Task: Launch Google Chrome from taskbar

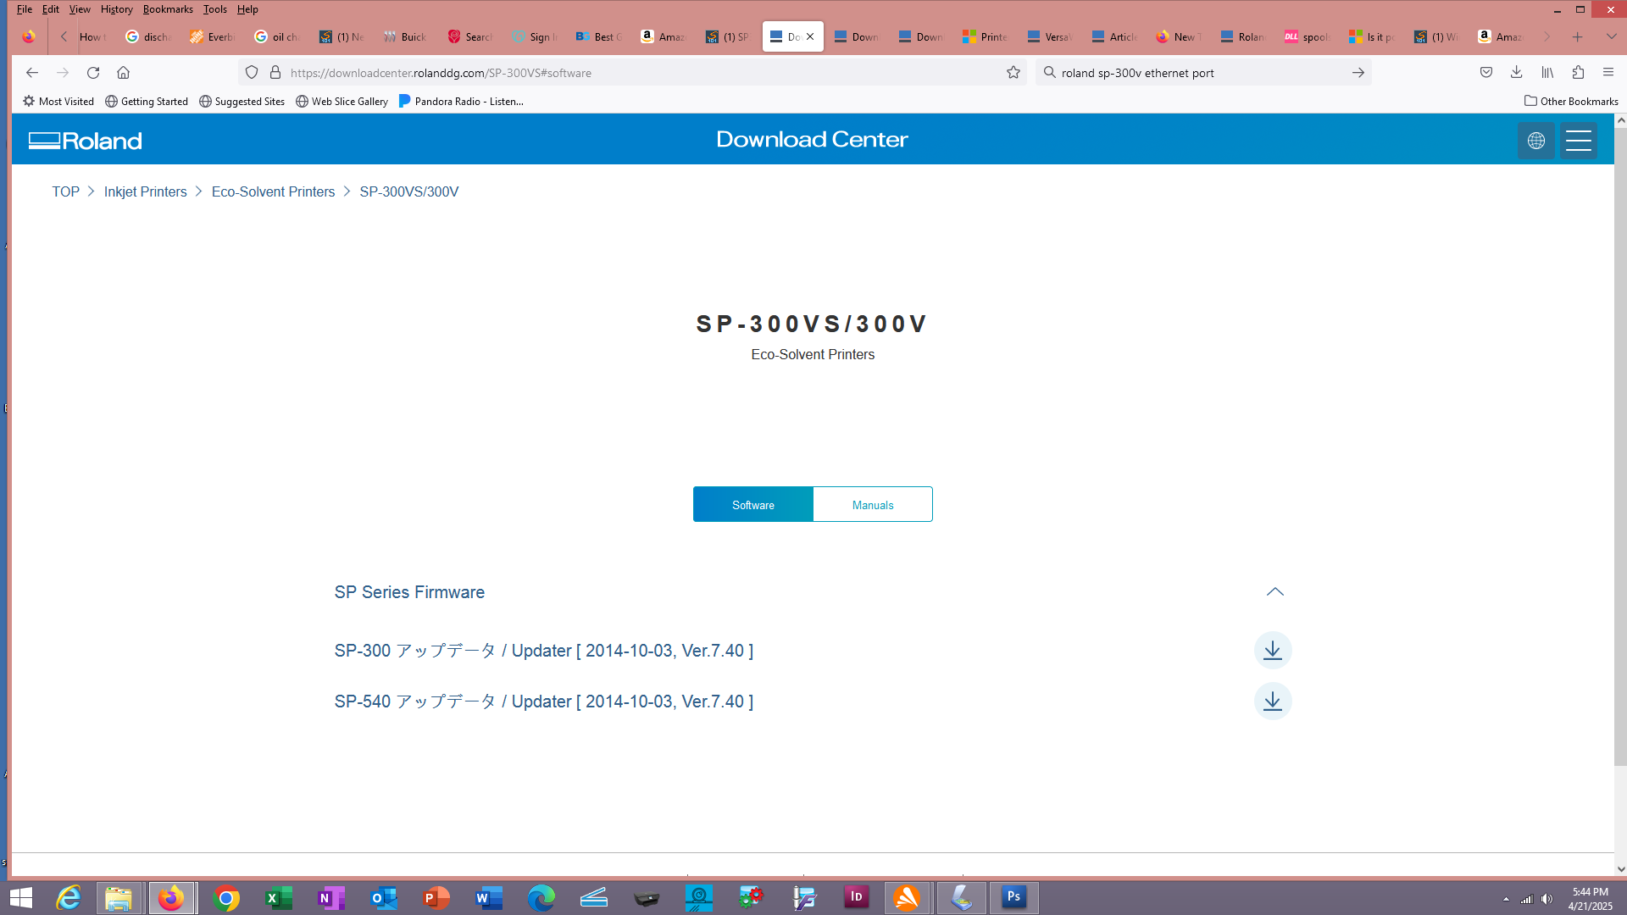Action: (x=225, y=898)
